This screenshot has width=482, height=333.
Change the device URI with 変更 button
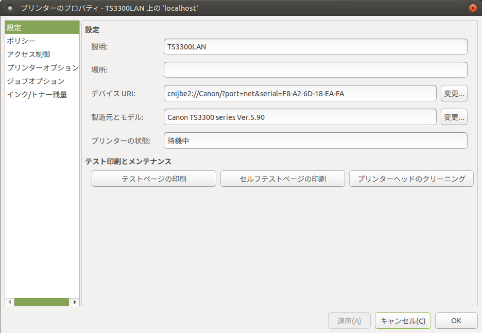[454, 93]
